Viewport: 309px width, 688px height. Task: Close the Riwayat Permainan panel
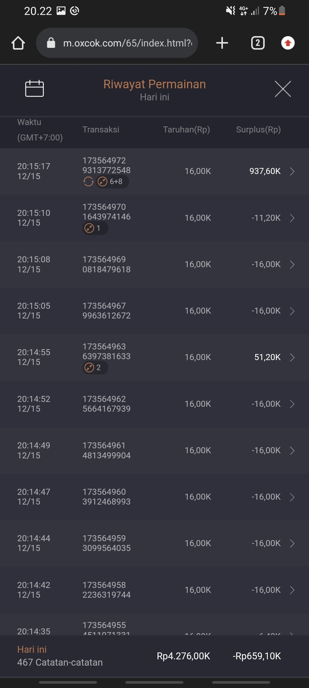[x=283, y=89]
